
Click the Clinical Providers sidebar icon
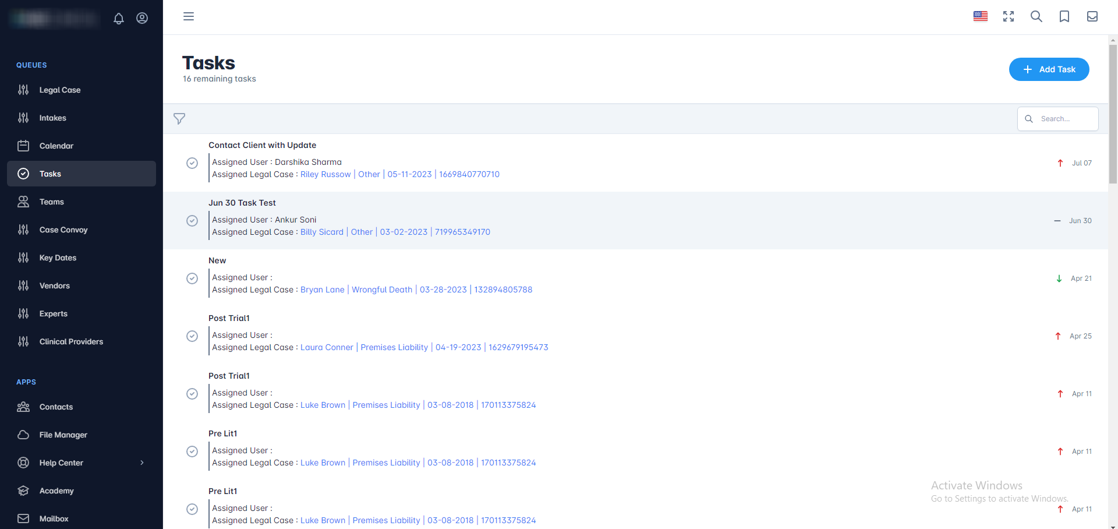pyautogui.click(x=23, y=341)
